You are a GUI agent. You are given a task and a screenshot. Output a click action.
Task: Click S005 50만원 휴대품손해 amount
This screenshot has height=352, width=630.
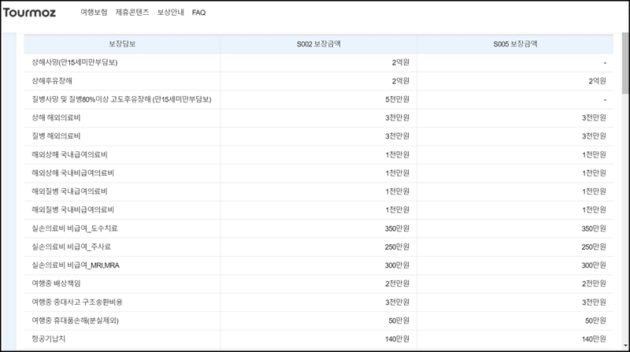[x=595, y=321]
